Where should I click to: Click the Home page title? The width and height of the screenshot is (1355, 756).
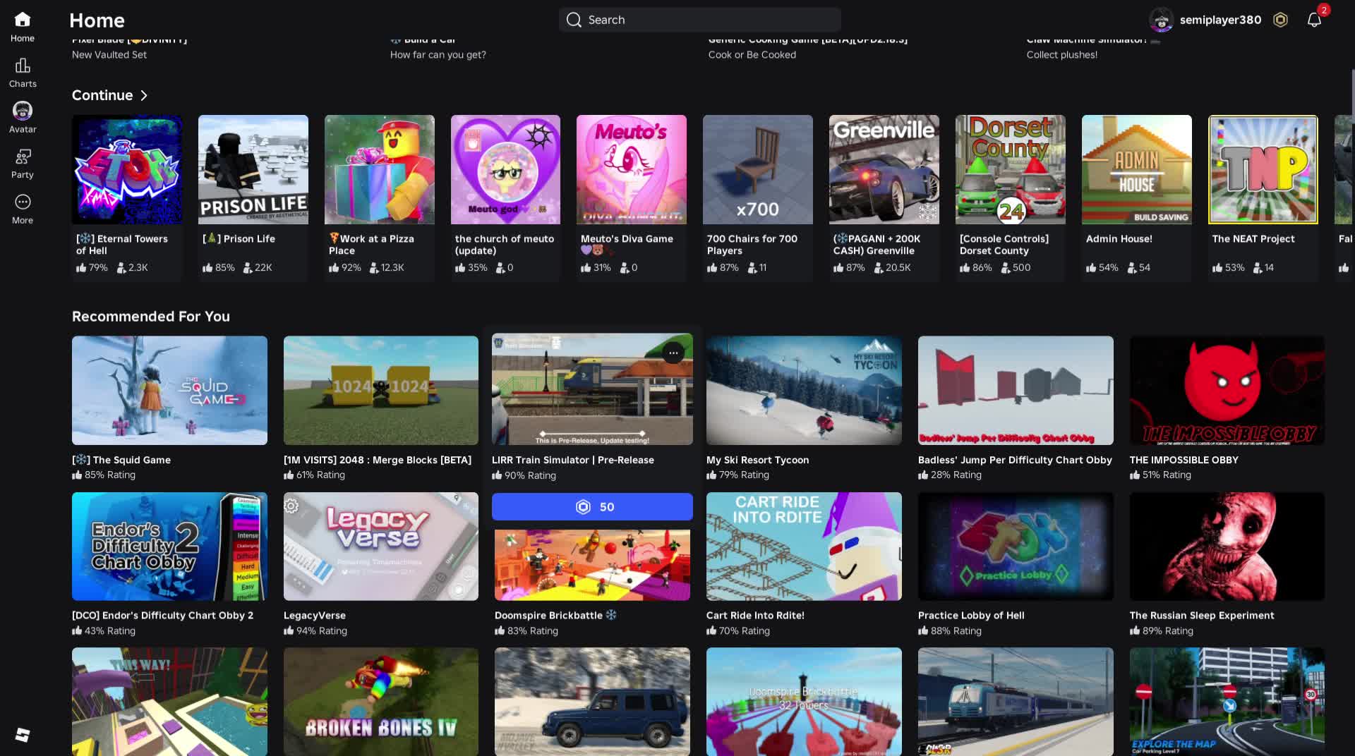(x=97, y=20)
